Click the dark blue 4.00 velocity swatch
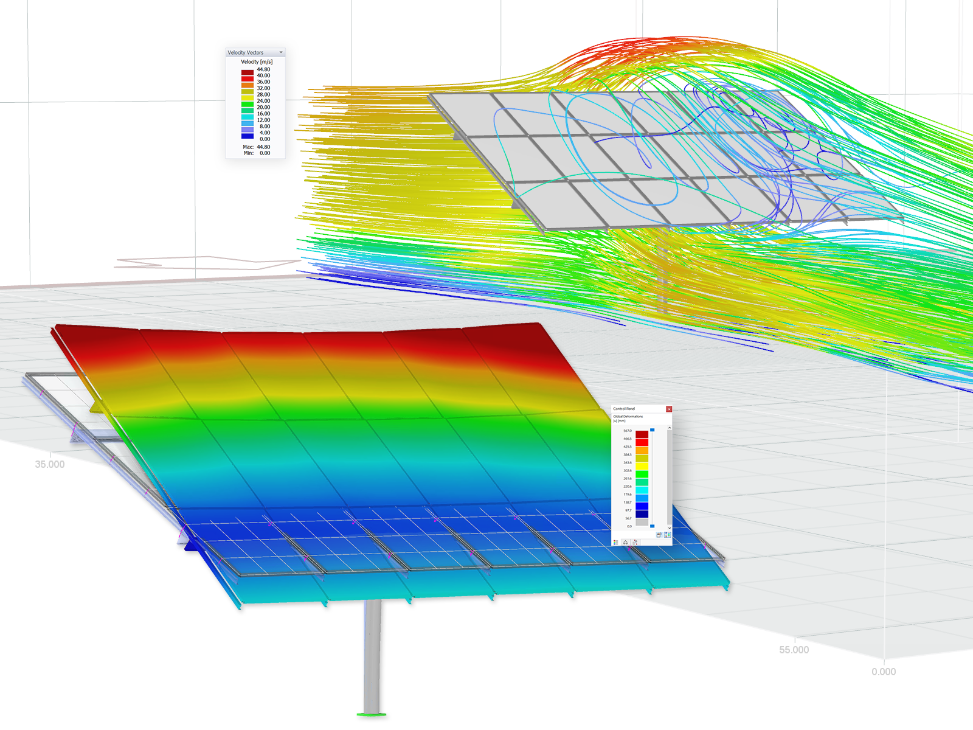 coord(248,136)
